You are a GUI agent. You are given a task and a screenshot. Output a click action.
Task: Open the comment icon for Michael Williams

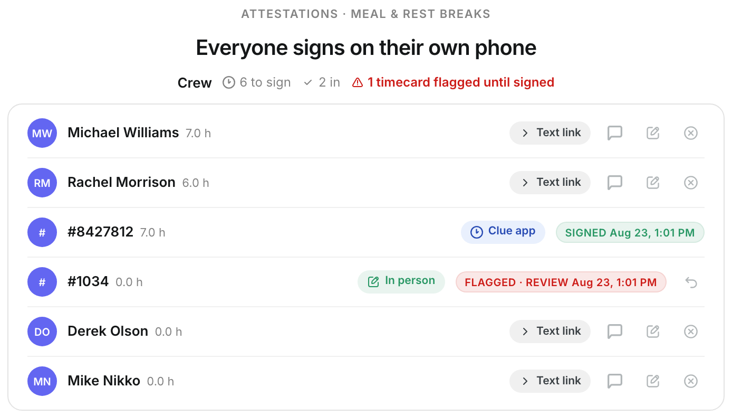pos(615,133)
